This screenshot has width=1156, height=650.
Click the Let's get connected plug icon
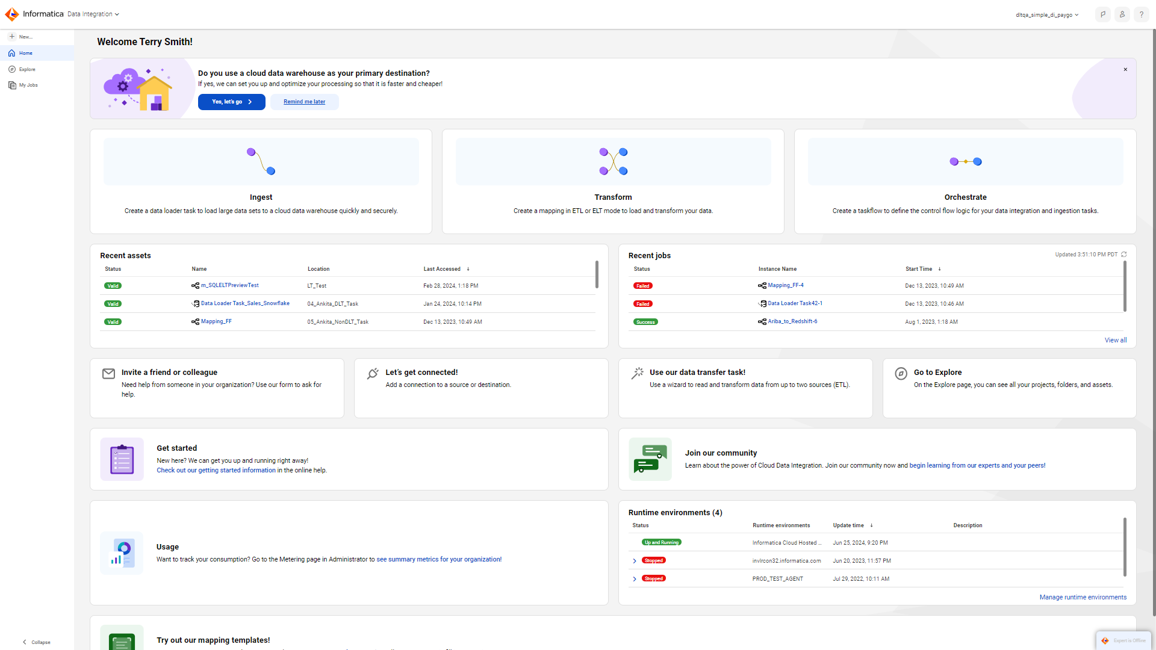(x=373, y=374)
